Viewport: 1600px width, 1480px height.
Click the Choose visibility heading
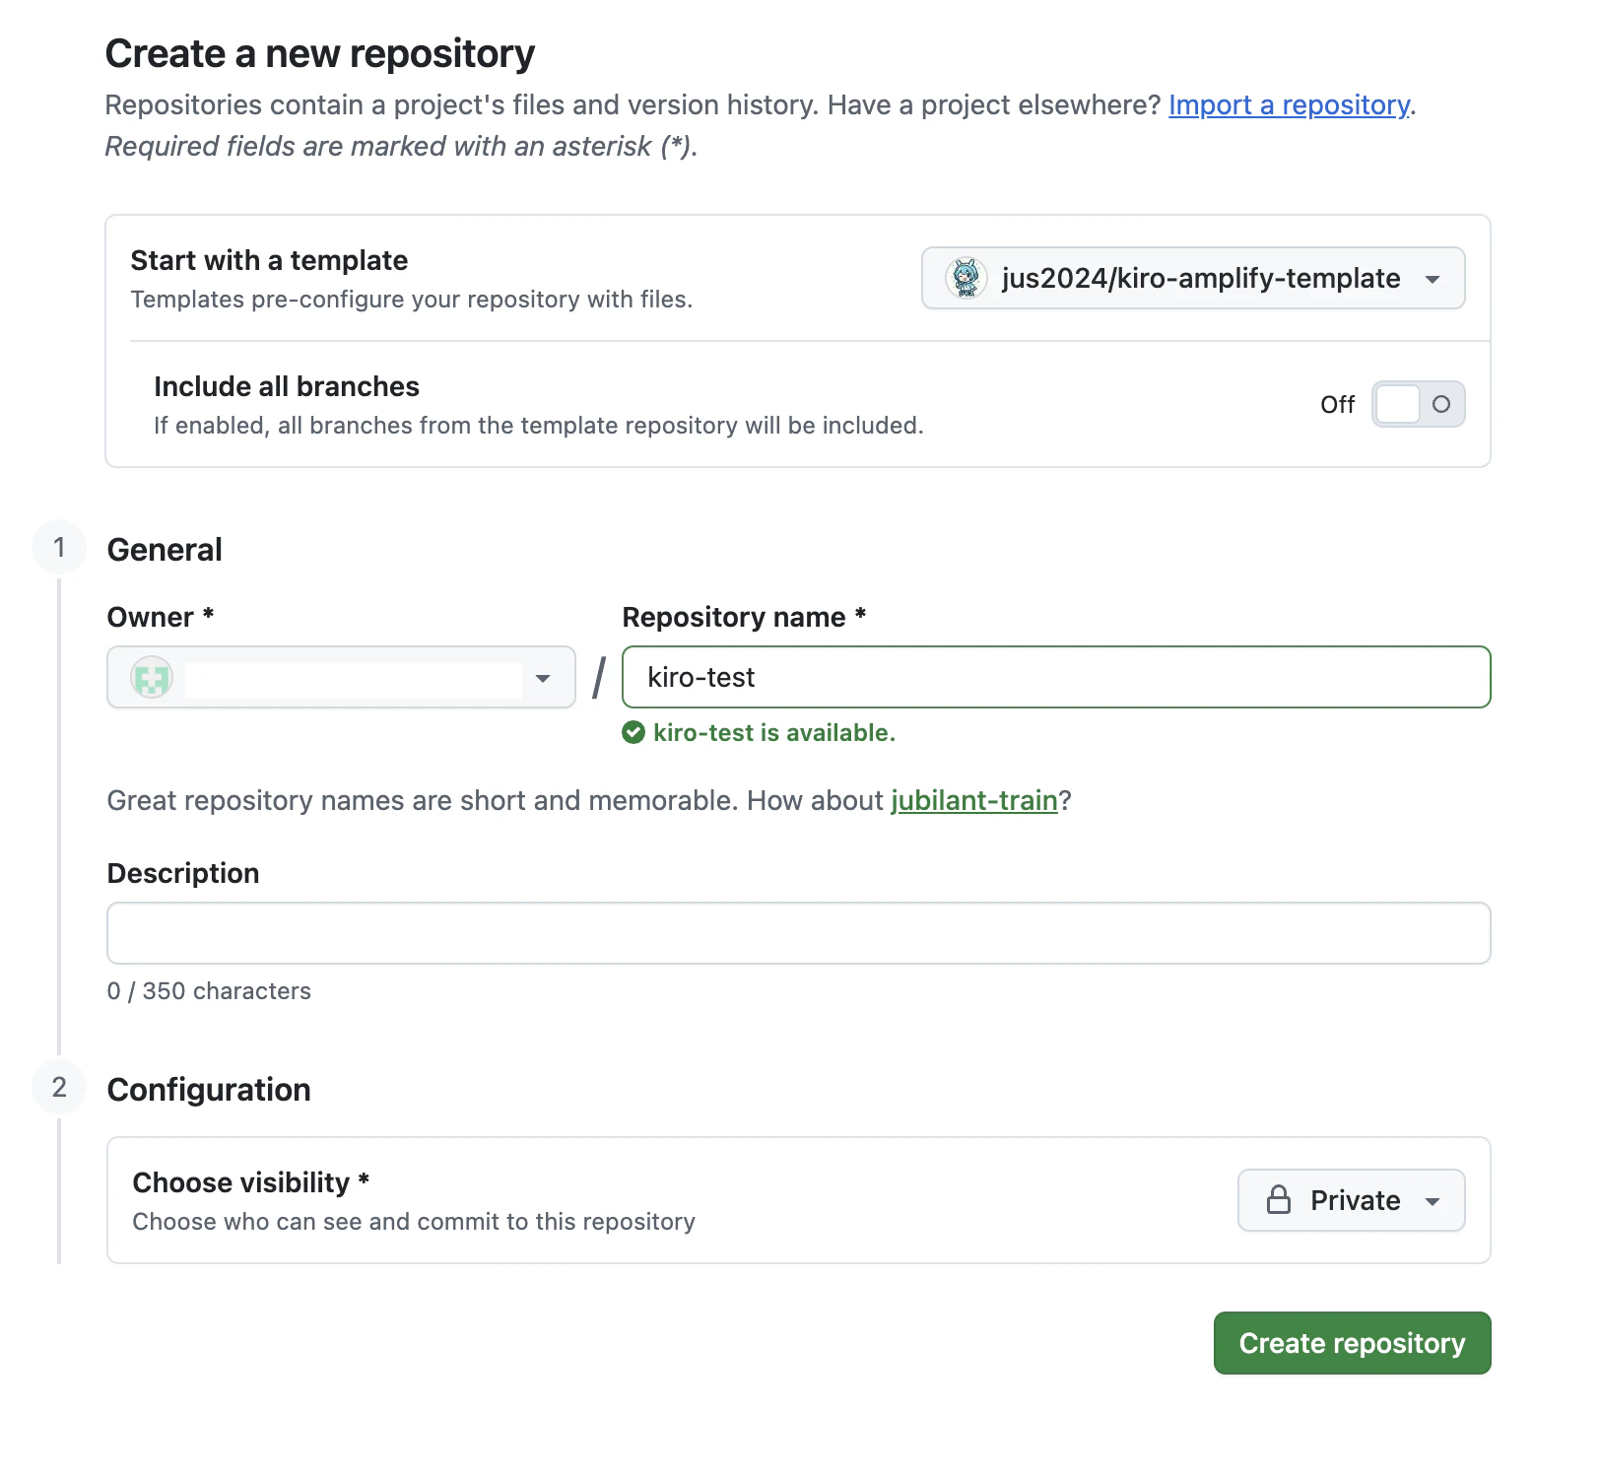[241, 1182]
